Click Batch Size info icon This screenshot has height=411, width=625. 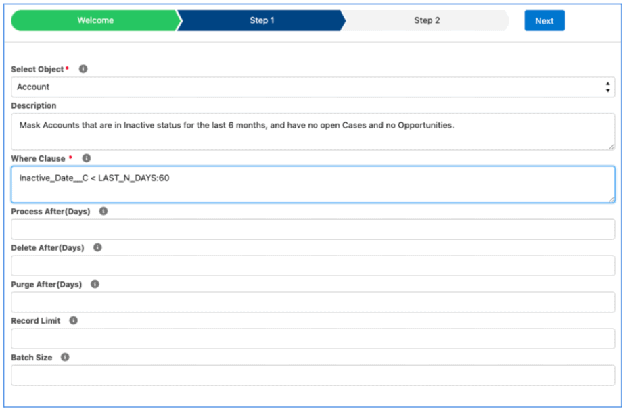tap(65, 357)
